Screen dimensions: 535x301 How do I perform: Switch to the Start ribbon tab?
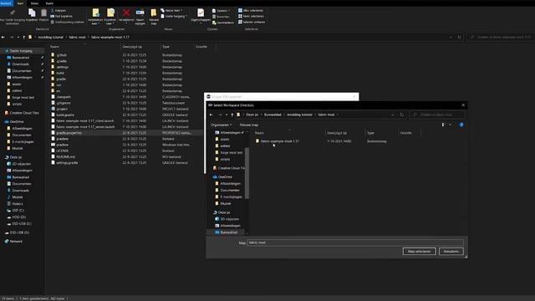(x=20, y=3)
